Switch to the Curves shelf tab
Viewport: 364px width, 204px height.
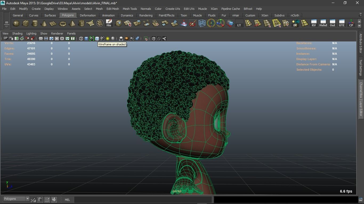click(34, 15)
